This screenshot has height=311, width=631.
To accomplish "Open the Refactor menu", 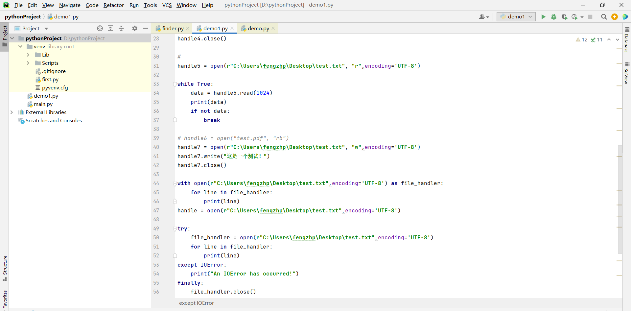I will [113, 5].
